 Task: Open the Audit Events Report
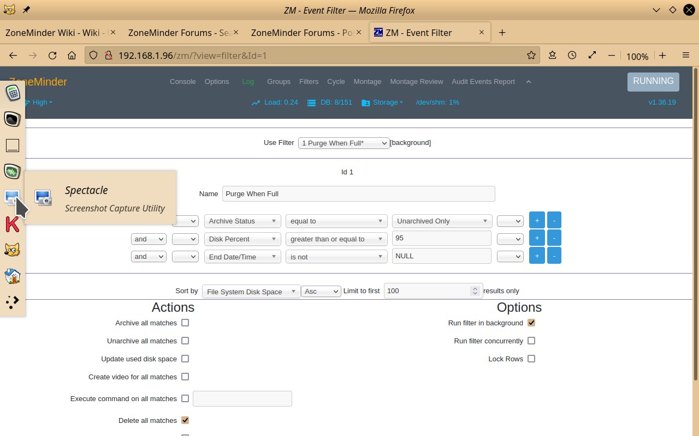pos(483,82)
